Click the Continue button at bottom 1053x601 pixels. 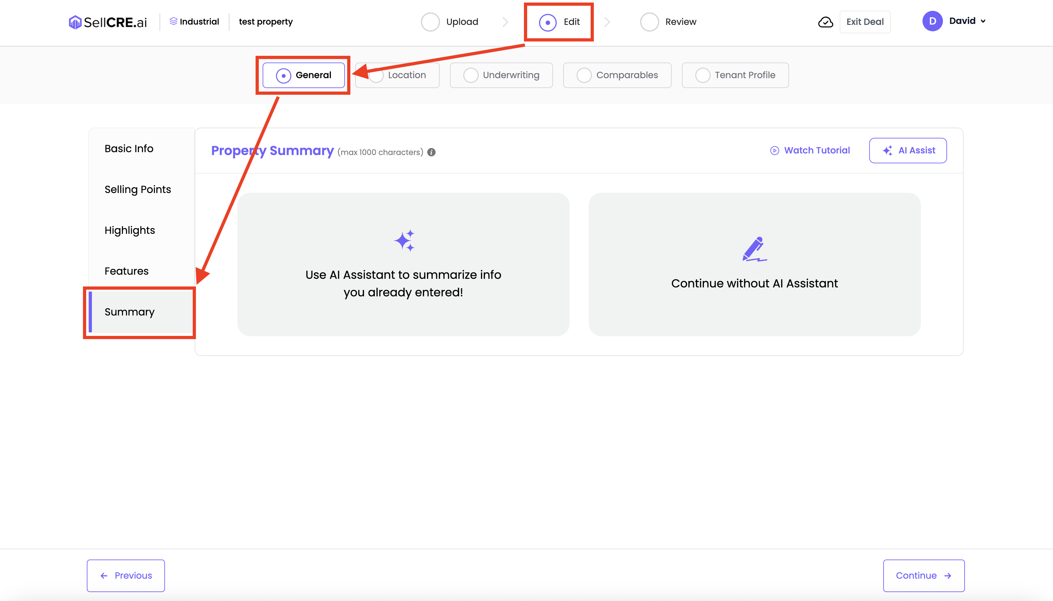tap(923, 575)
